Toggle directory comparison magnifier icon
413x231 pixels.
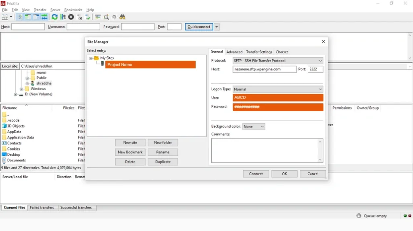pyautogui.click(x=106, y=17)
